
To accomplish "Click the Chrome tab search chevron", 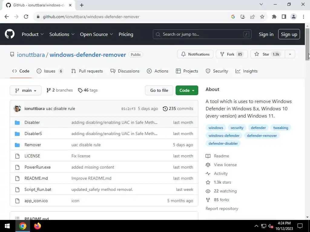I will 261,4.
